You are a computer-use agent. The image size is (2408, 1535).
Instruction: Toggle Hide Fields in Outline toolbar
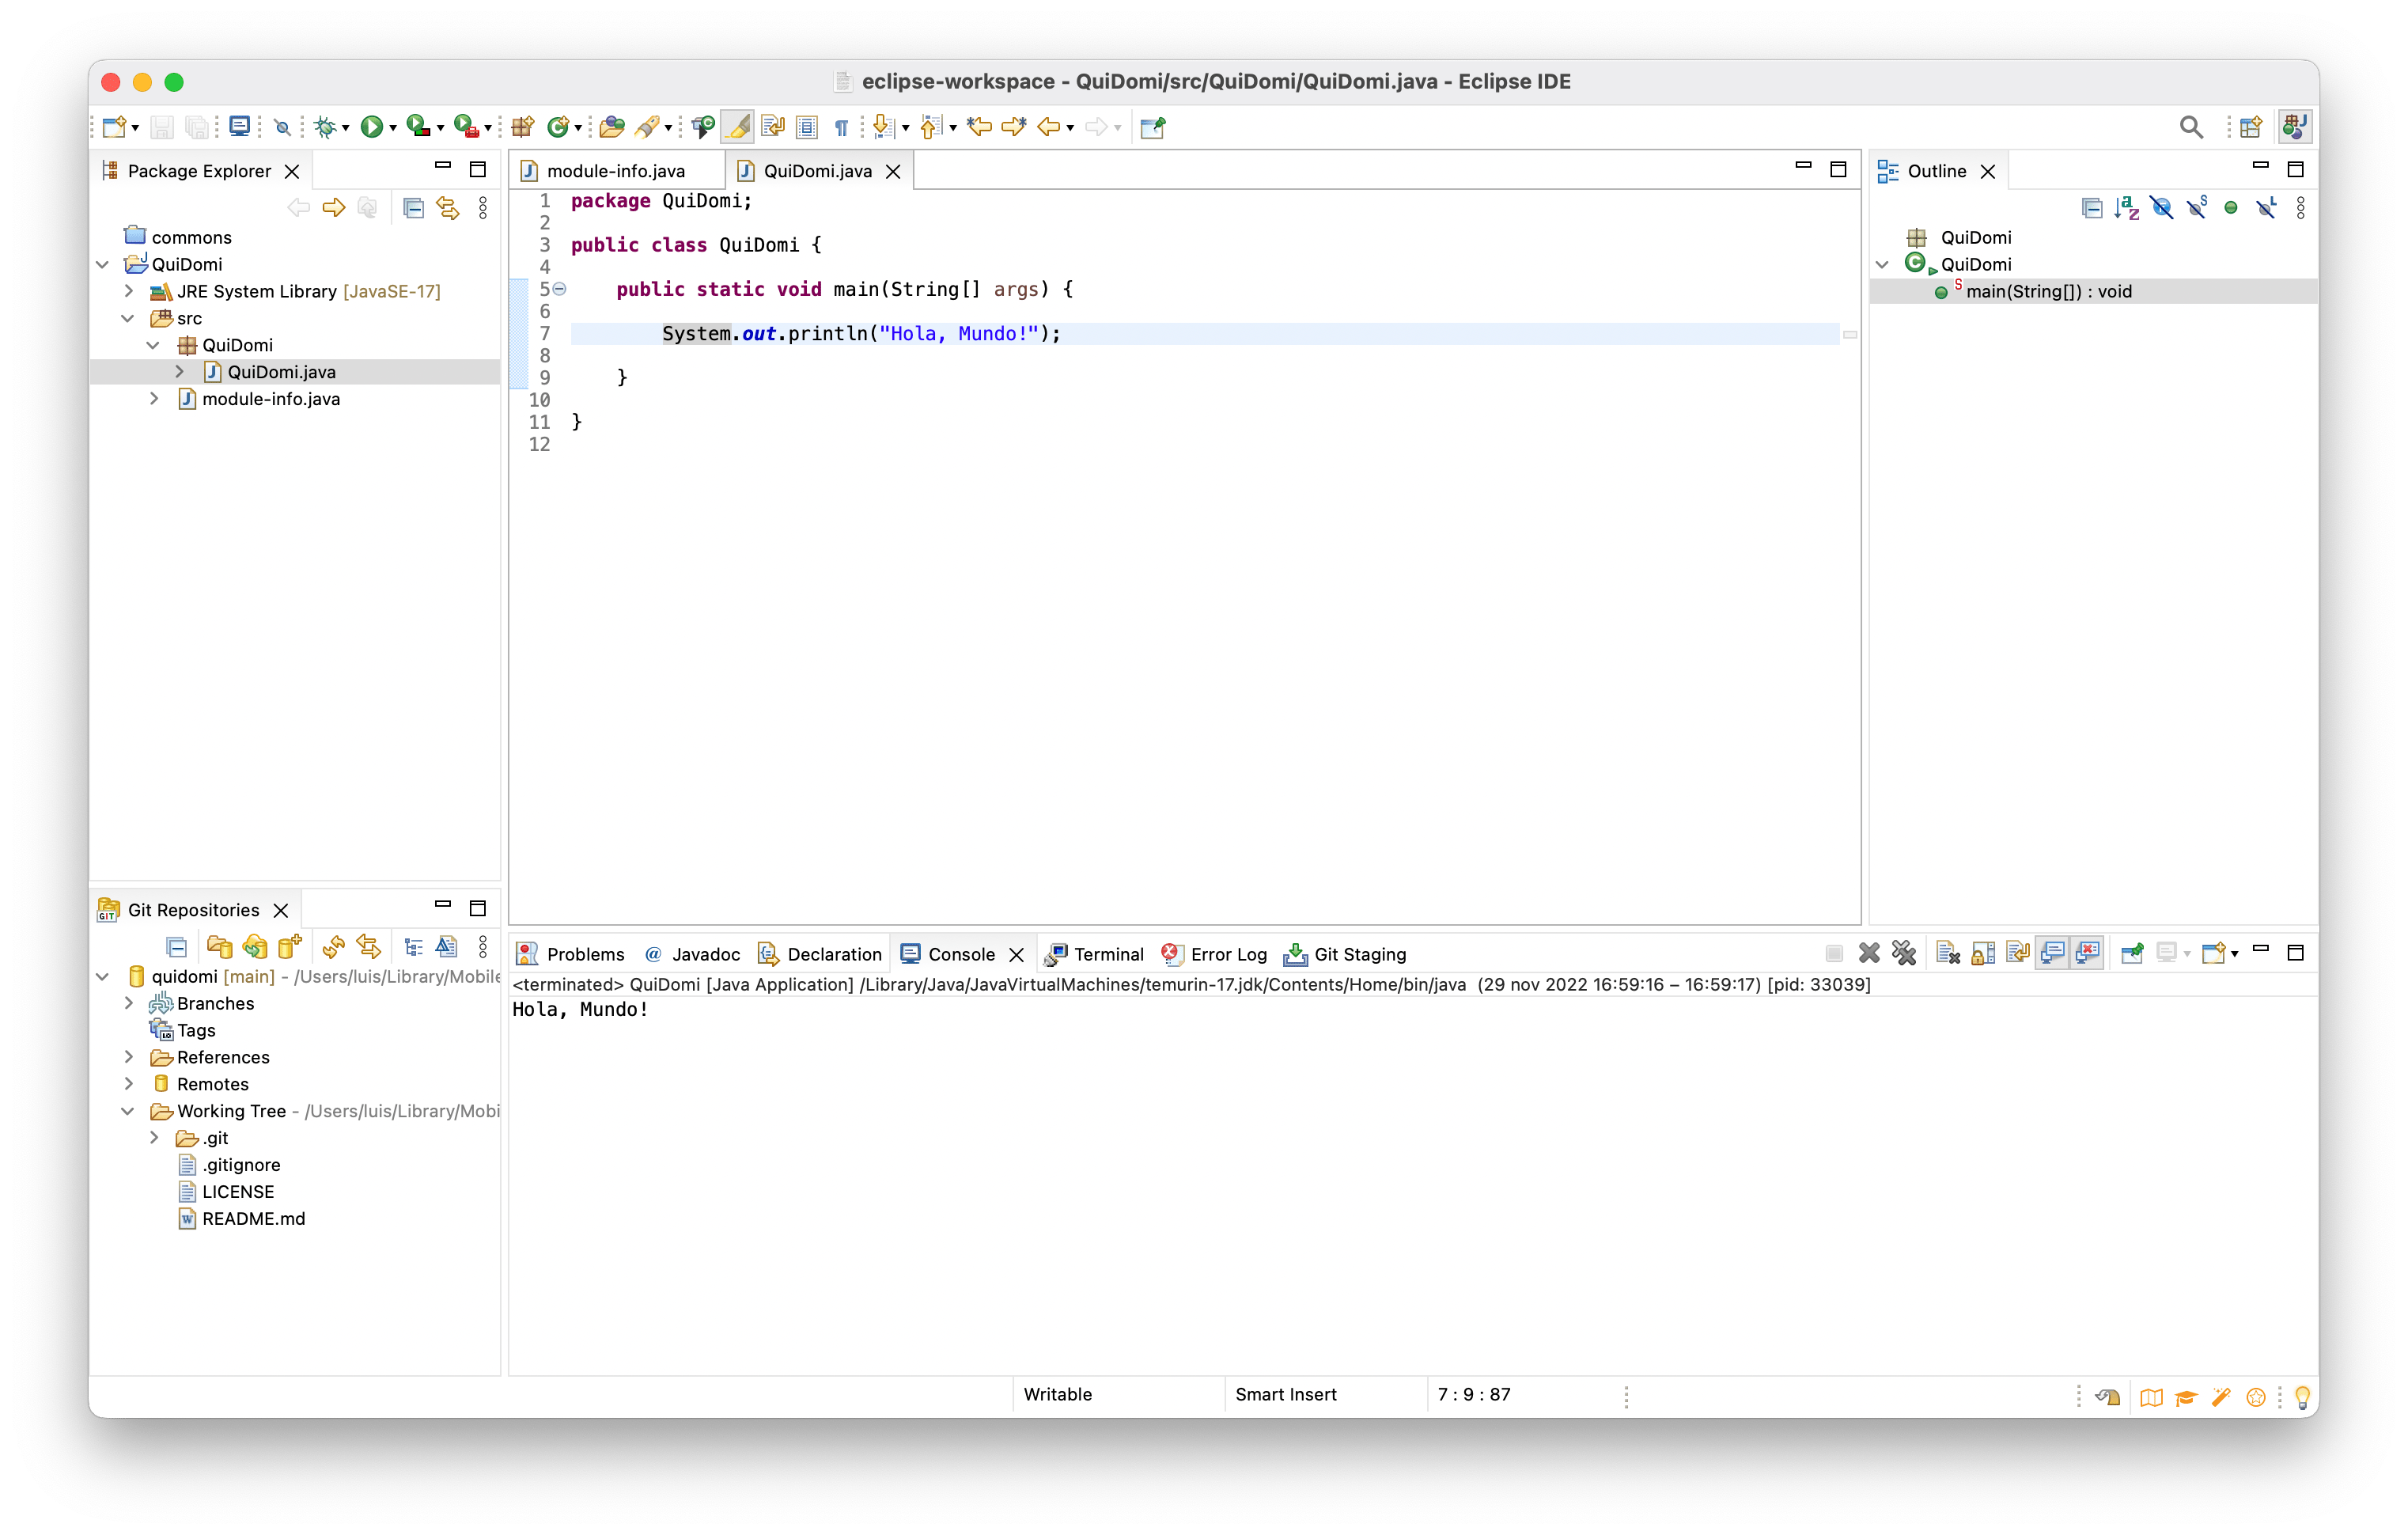(x=2161, y=208)
